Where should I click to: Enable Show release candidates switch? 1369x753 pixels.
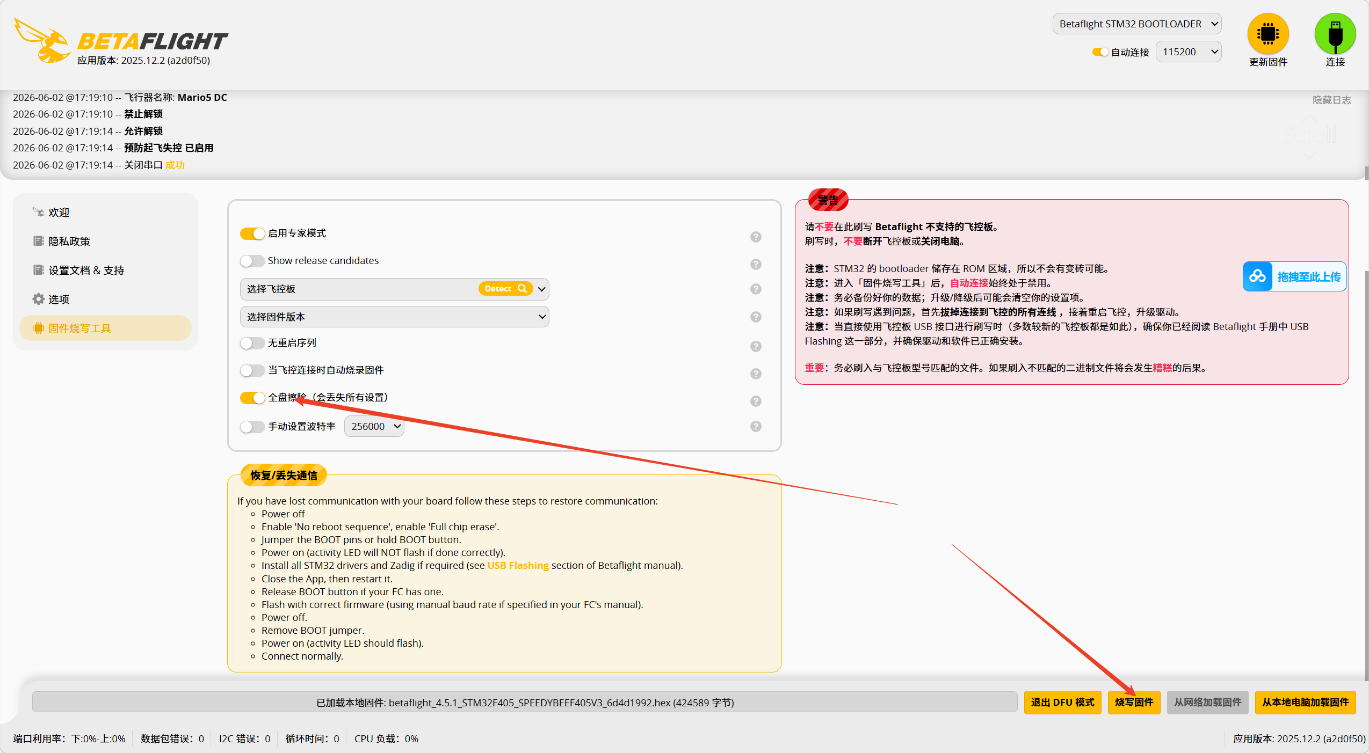[252, 261]
